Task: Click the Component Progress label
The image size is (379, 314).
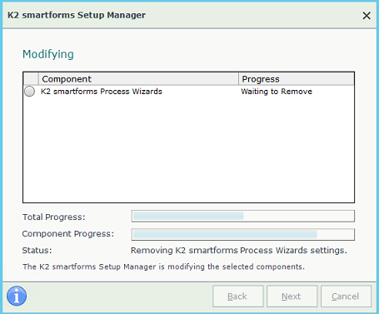Action: 68,234
